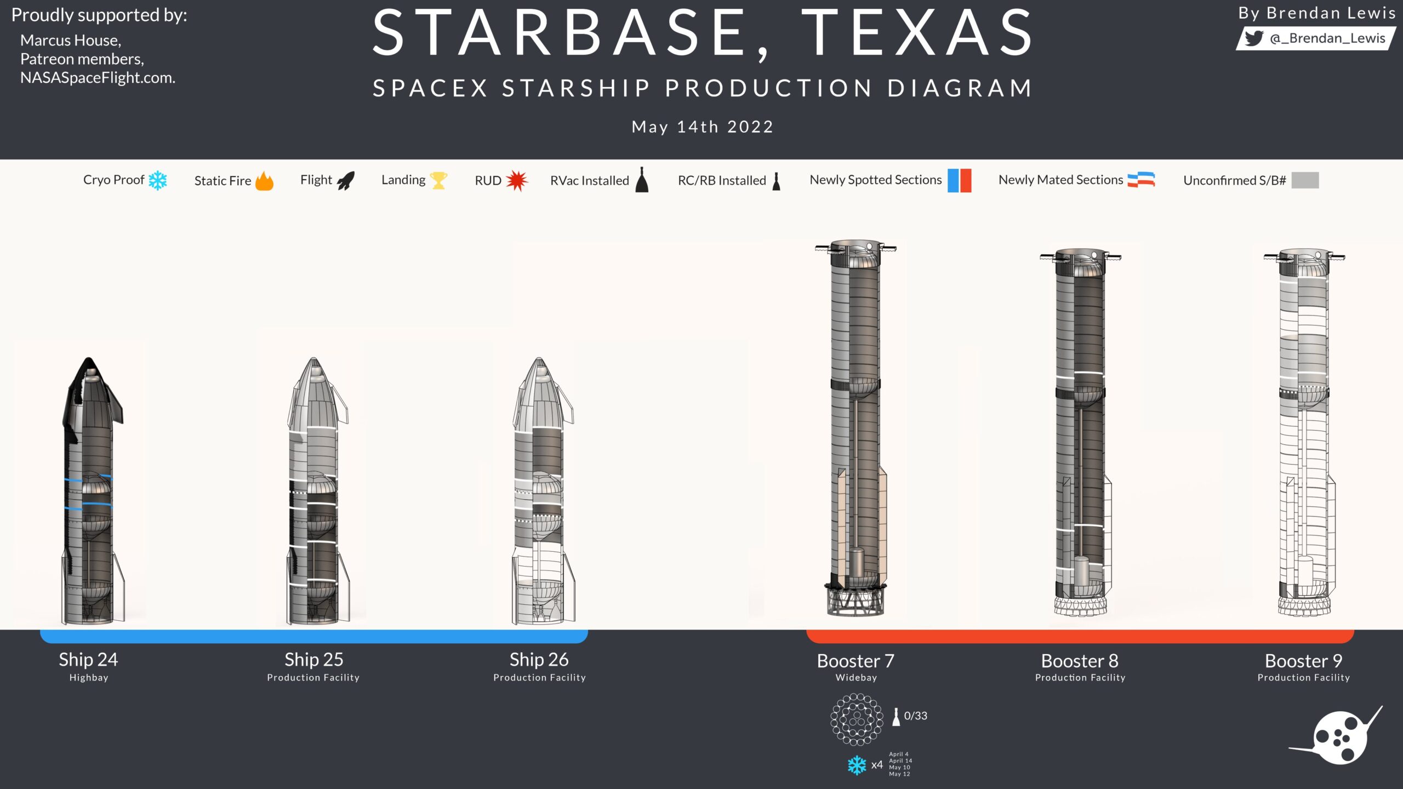This screenshot has height=789, width=1403.
Task: Click Booster 7 engine layout circle diagram
Action: point(857,719)
